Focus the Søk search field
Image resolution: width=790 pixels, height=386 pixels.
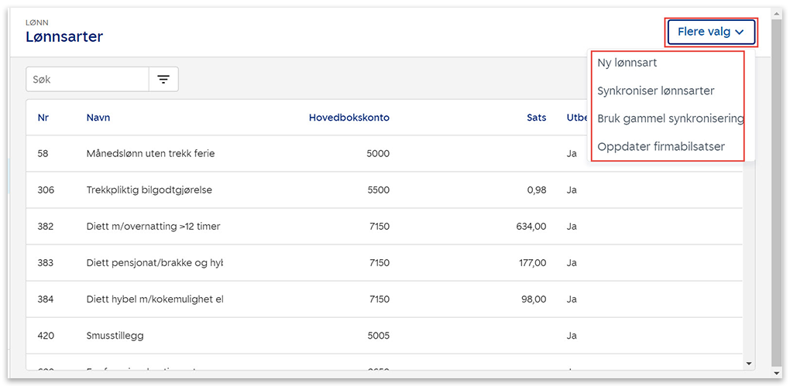pos(88,79)
